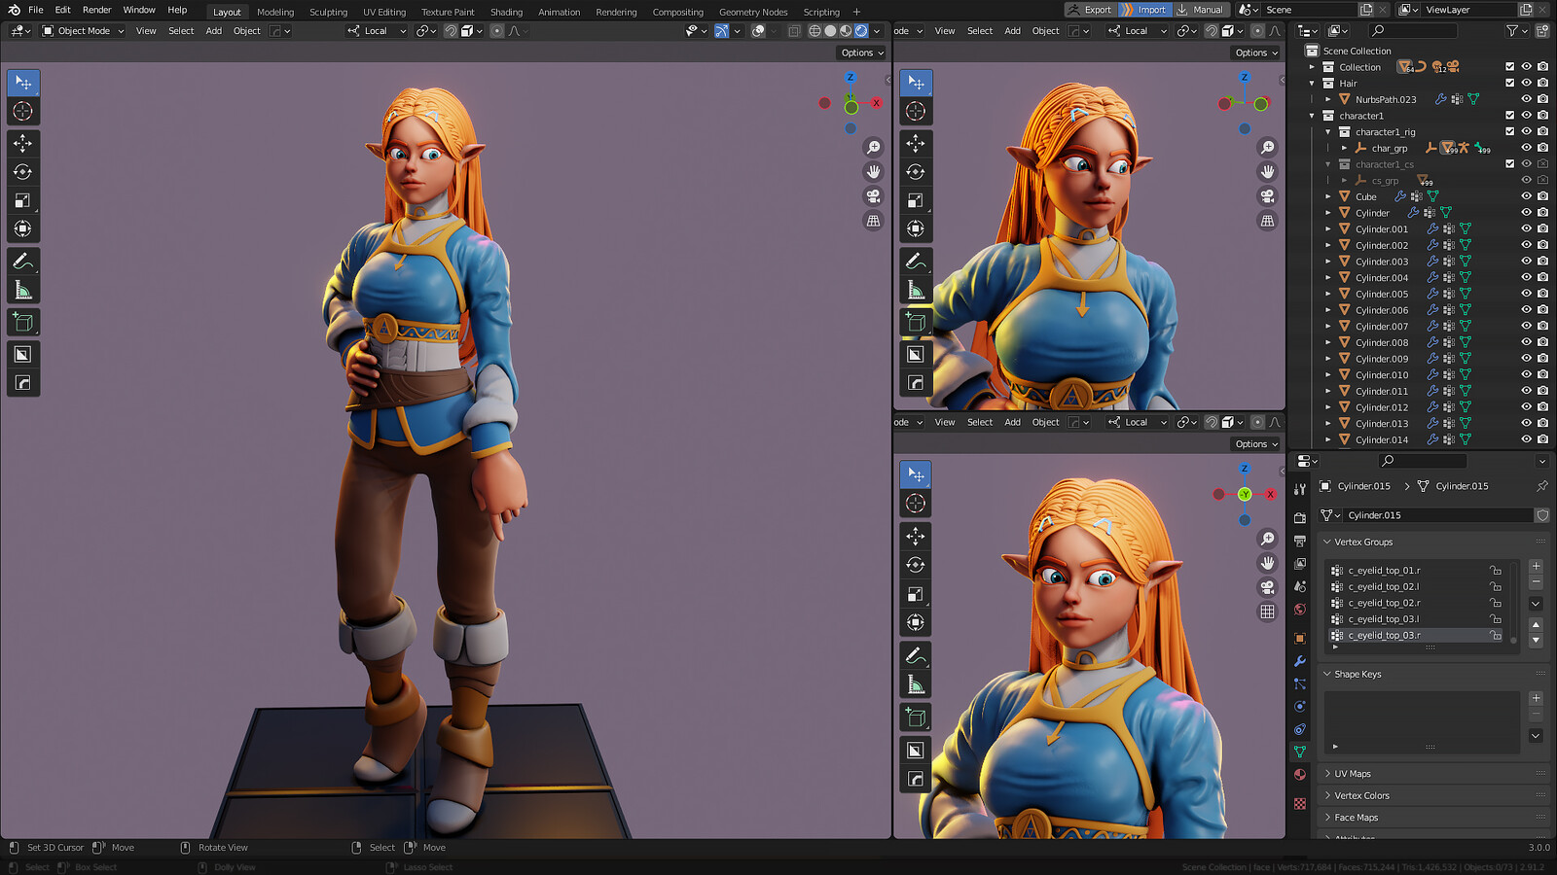Switch to the Sculpting workspace tab
This screenshot has height=875, width=1557.
tap(328, 13)
